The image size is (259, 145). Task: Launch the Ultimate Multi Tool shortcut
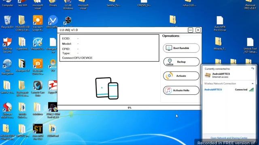click(7, 110)
